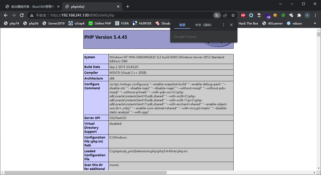Expand the hidden bookmarks overflow chevron
The image size is (321, 175).
point(315,23)
